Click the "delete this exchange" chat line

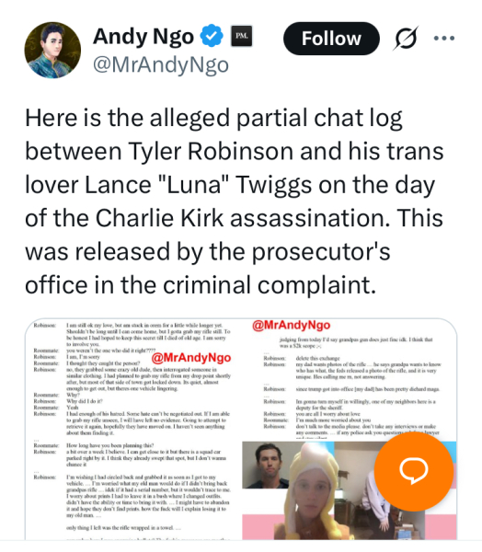318,358
